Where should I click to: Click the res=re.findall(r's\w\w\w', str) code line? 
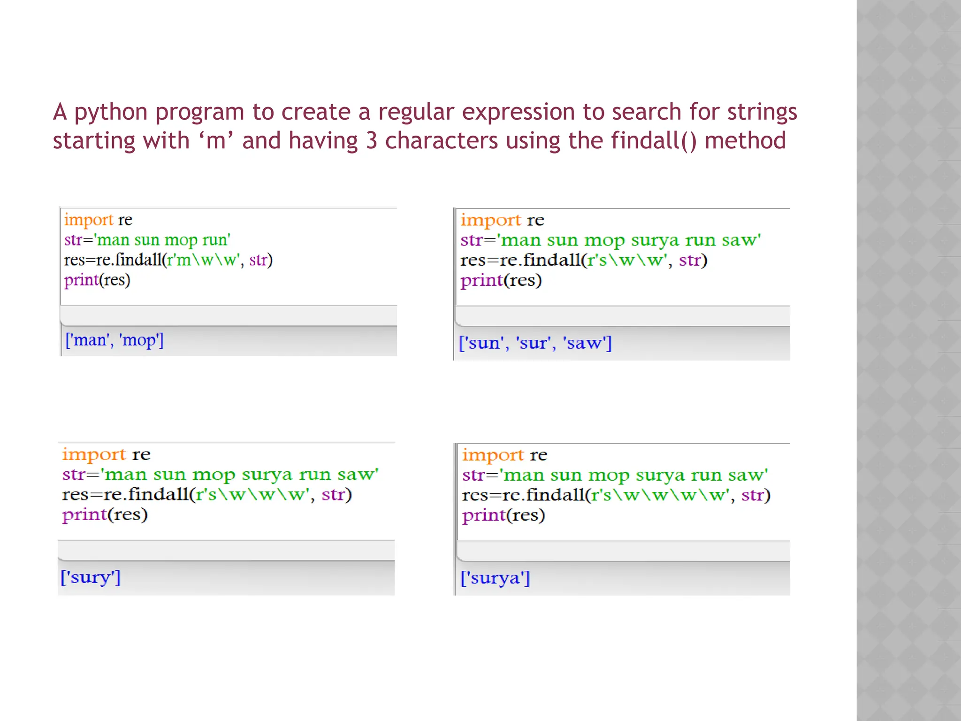(x=207, y=495)
